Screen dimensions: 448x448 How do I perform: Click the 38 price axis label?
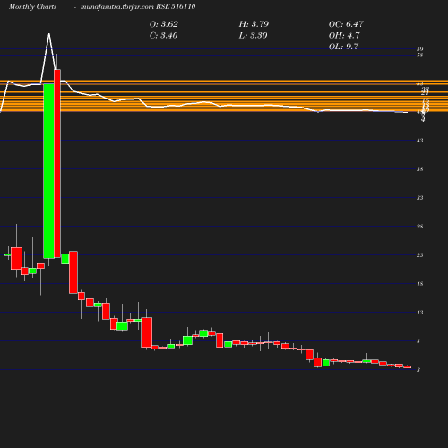[420, 169]
